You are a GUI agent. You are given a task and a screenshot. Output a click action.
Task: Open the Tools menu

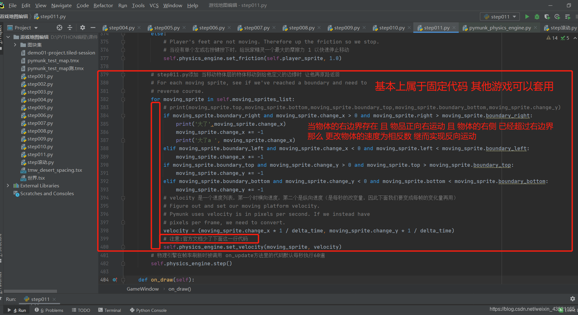coord(138,5)
